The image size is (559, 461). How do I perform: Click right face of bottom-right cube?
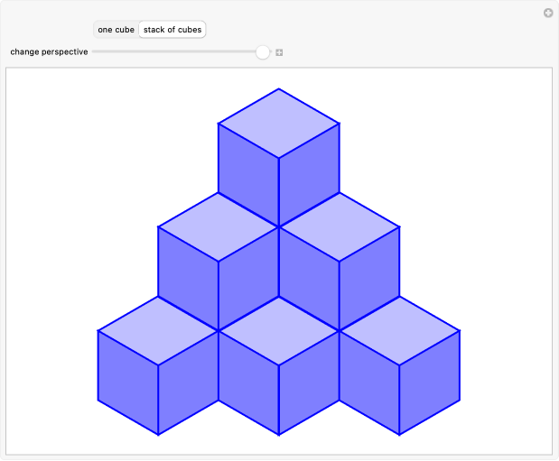430,381
